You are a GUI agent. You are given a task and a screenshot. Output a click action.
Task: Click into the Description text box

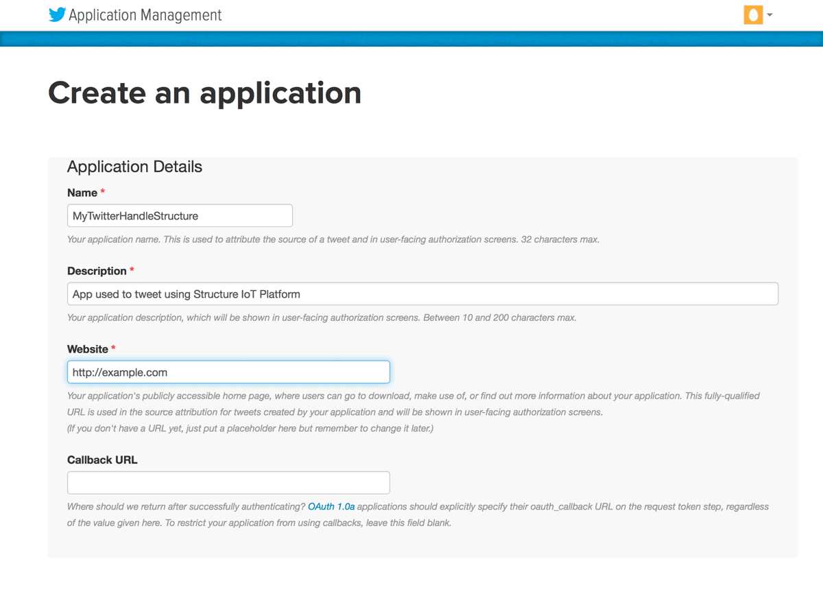pyautogui.click(x=422, y=294)
